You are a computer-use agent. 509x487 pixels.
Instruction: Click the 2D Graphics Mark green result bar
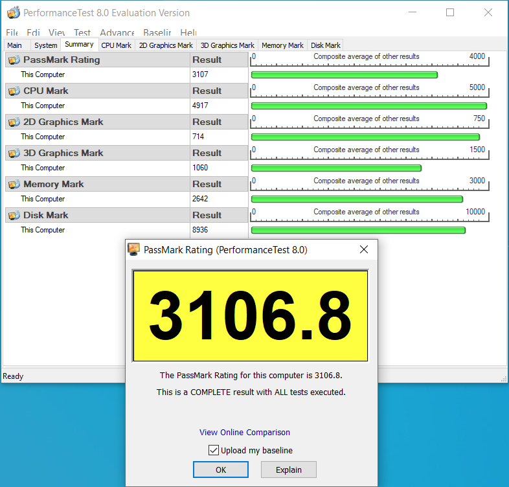click(x=365, y=137)
